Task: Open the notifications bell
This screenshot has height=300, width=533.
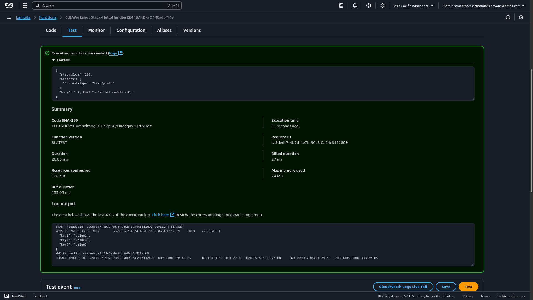Action: coord(355,6)
